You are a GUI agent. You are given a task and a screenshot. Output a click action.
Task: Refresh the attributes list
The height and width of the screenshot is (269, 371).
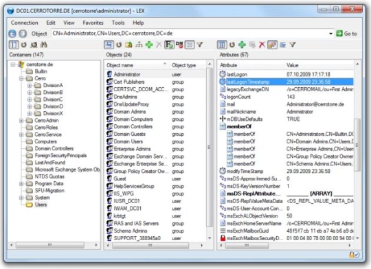click(232, 45)
